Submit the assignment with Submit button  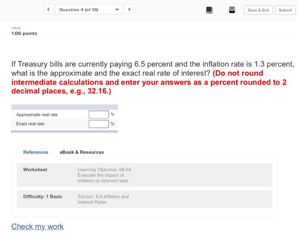[285, 10]
